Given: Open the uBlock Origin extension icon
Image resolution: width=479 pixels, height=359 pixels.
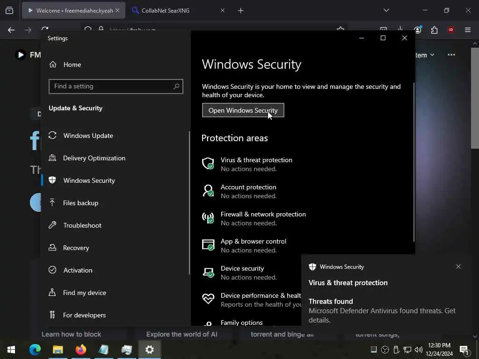Looking at the screenshot, I should (x=450, y=29).
